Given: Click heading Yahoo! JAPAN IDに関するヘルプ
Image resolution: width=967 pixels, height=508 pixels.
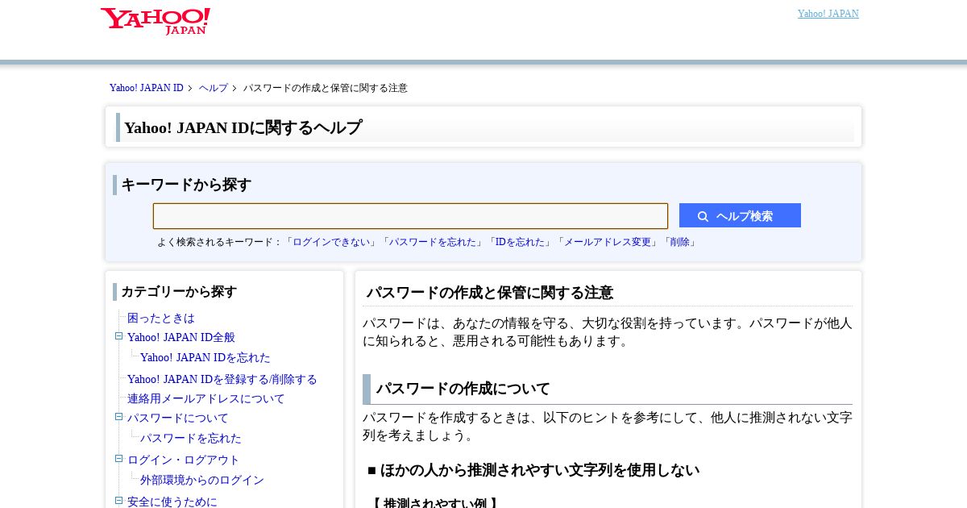Looking at the screenshot, I should click(243, 127).
